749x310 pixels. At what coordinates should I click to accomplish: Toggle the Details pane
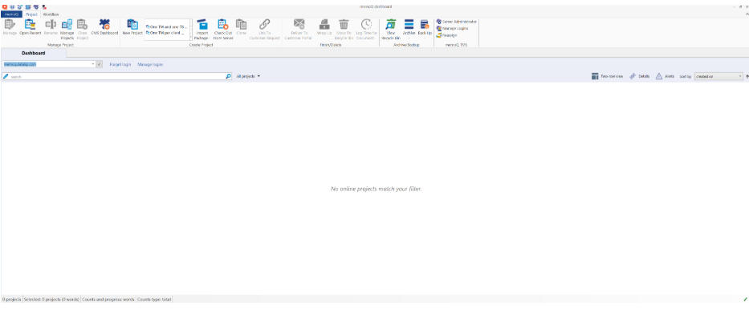(x=639, y=76)
